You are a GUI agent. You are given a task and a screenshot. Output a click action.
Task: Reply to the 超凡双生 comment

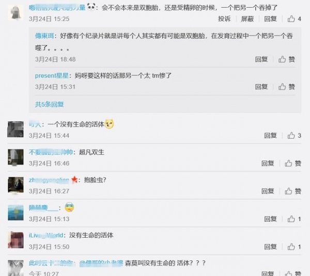click(x=268, y=163)
